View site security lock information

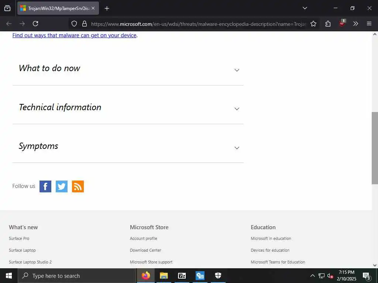pyautogui.click(x=85, y=24)
